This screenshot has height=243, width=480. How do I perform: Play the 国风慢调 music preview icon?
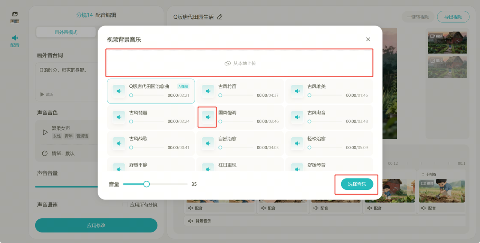click(208, 117)
